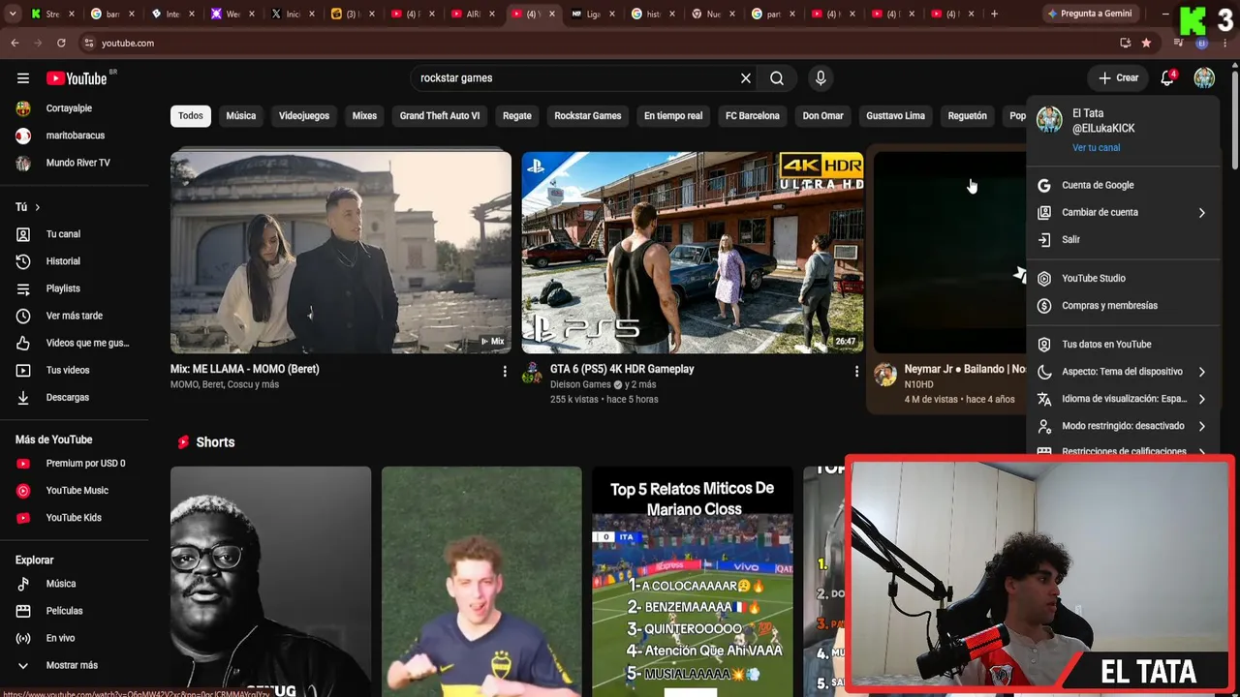Select the Videojuegos filter chip
Image resolution: width=1240 pixels, height=697 pixels.
click(304, 116)
